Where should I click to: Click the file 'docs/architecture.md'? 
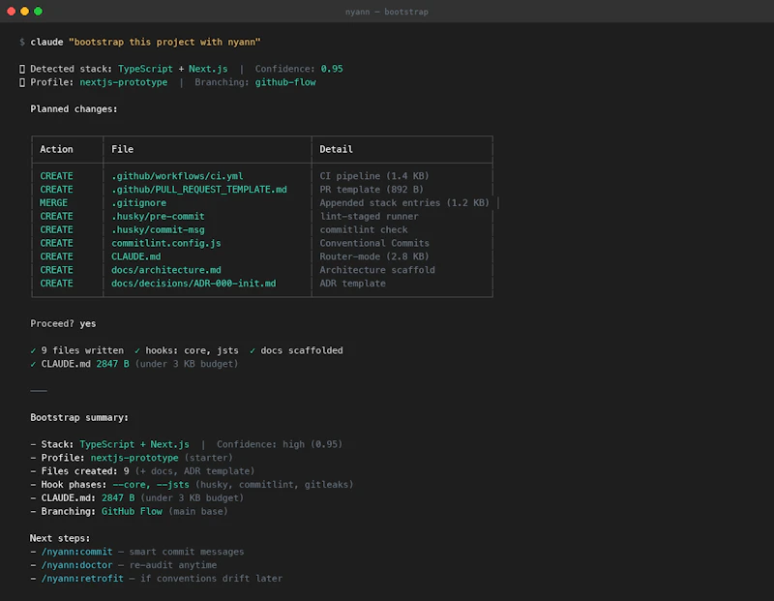[166, 270]
